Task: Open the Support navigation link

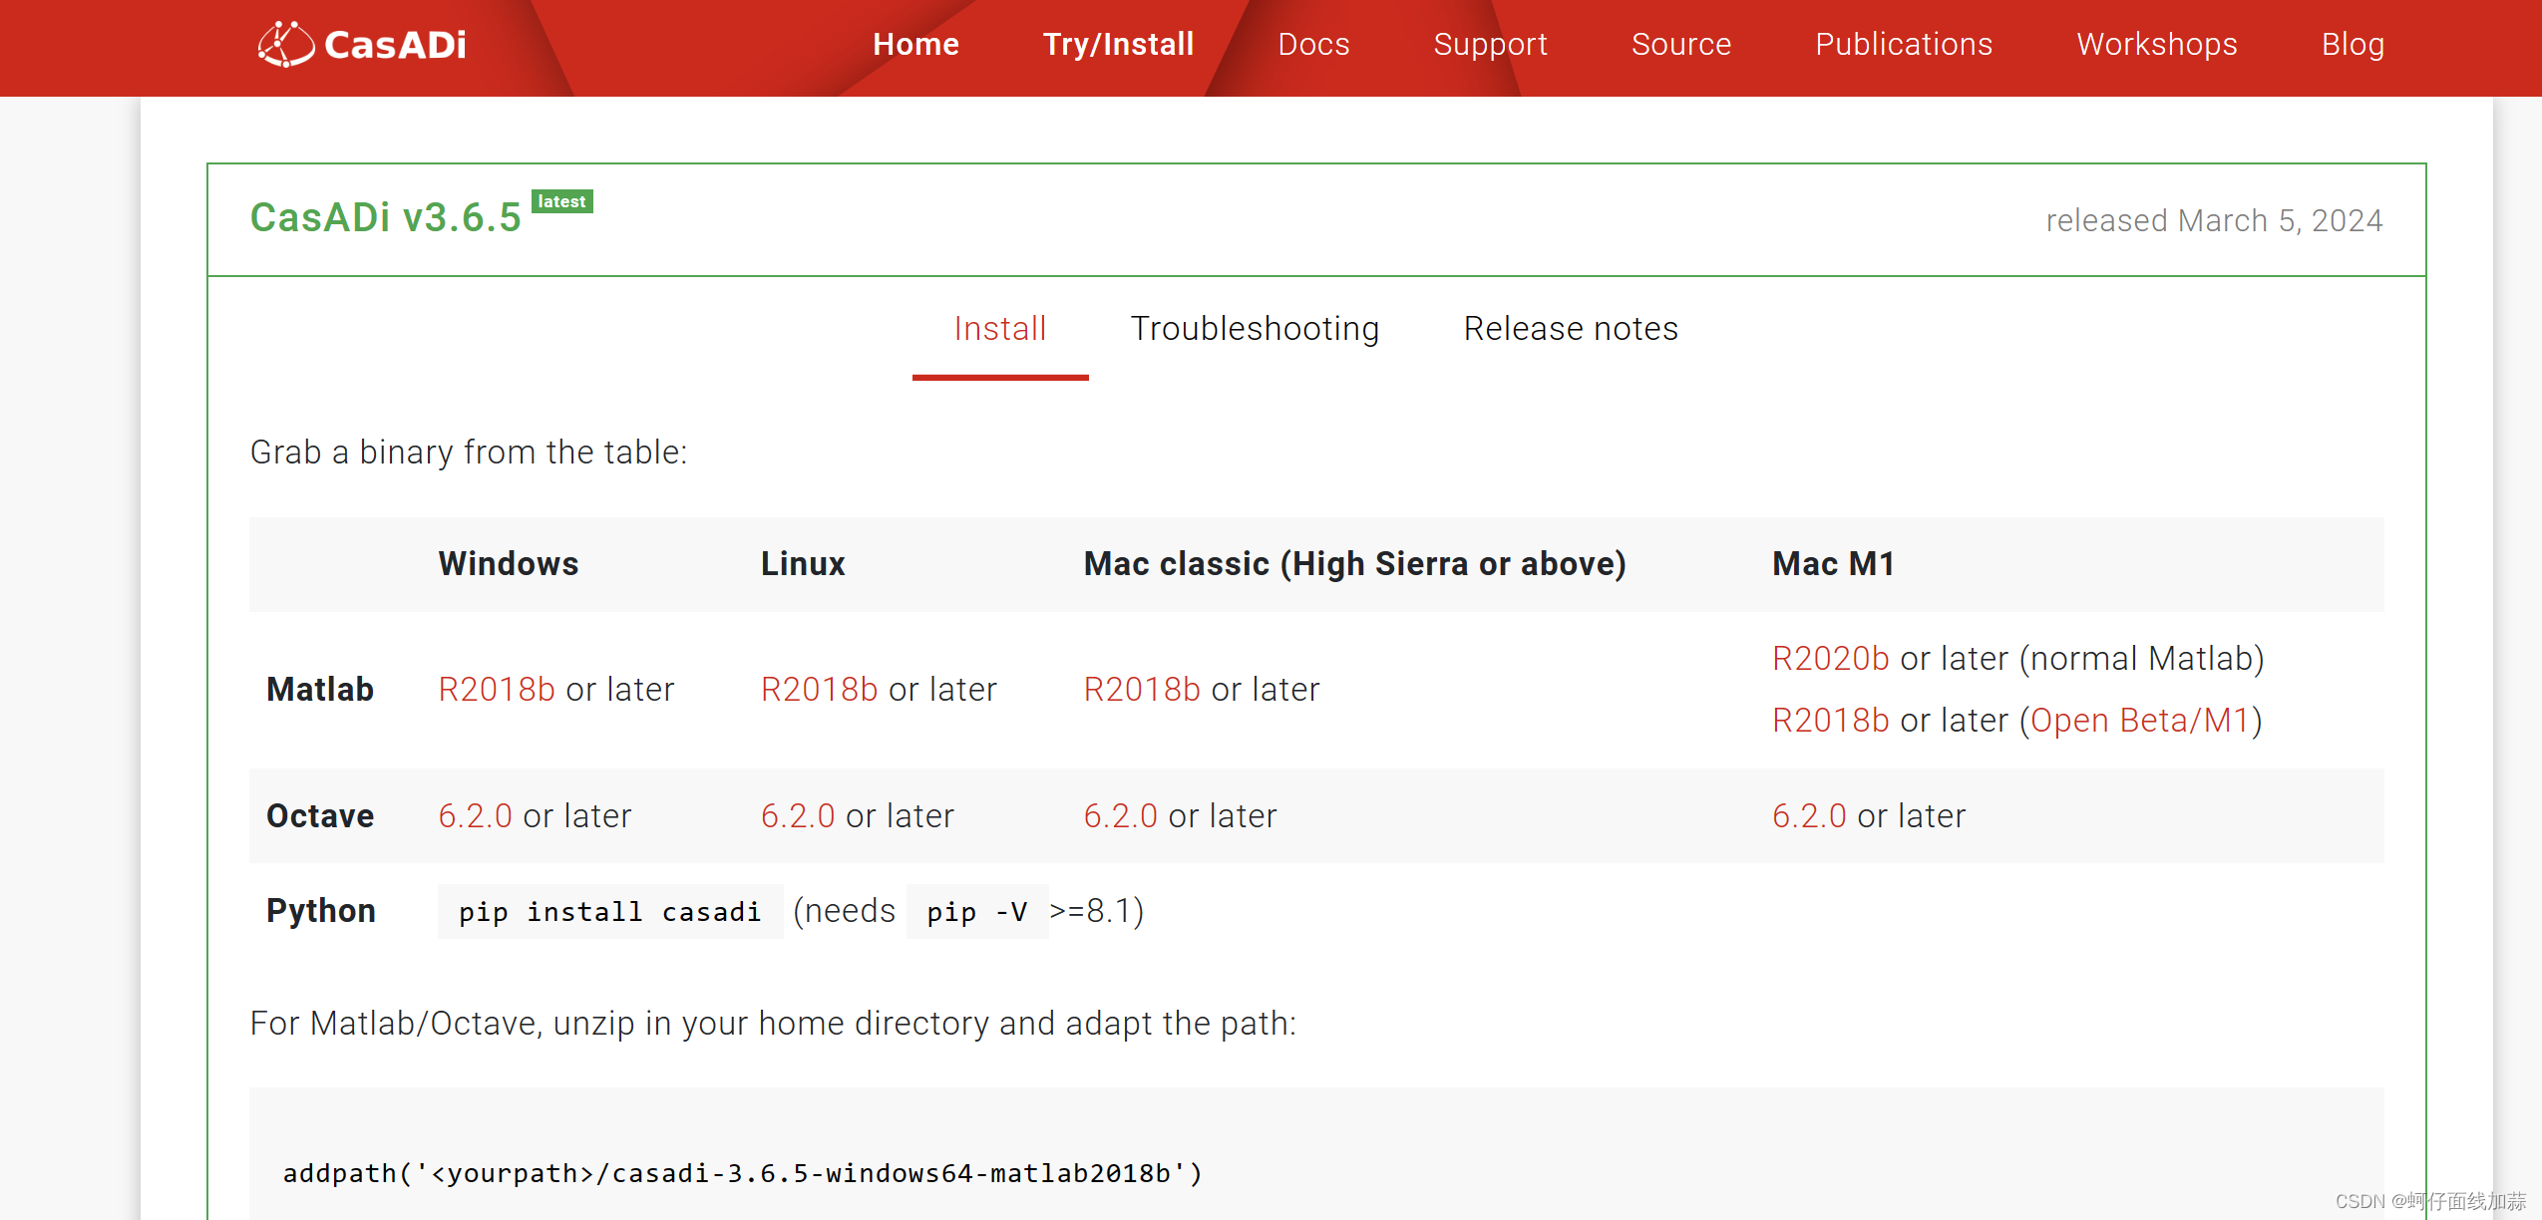Action: 1490,44
